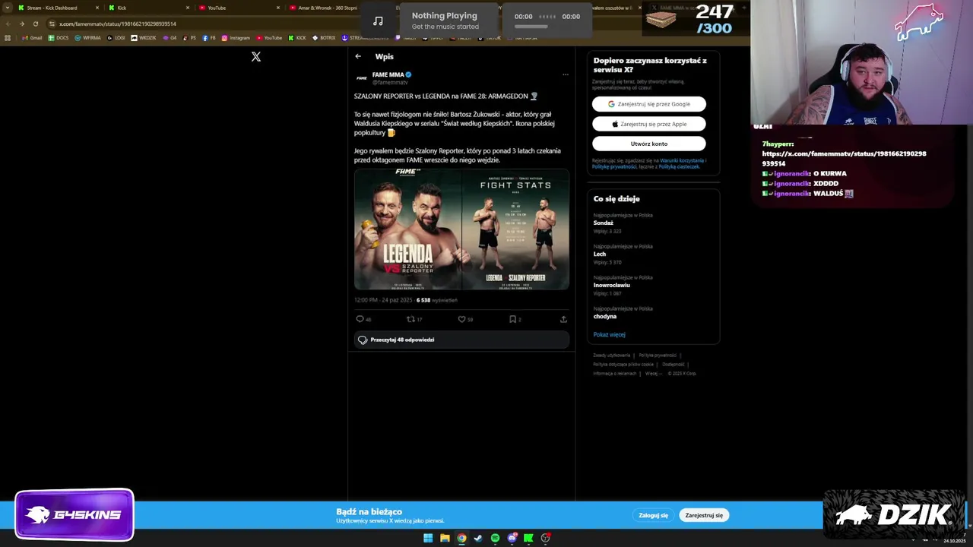The width and height of the screenshot is (973, 547).
Task: Open the BOTRIX bookmark
Action: (x=324, y=37)
